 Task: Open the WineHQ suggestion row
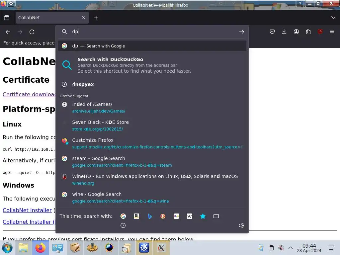pos(152,180)
